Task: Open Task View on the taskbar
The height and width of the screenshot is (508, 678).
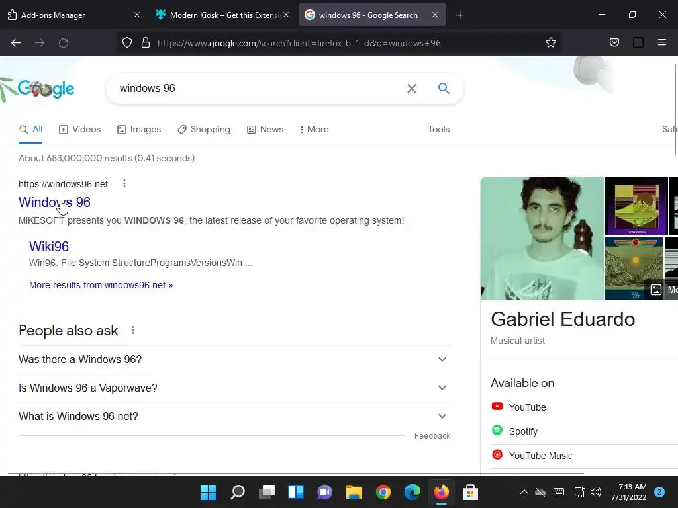Action: coord(267,492)
